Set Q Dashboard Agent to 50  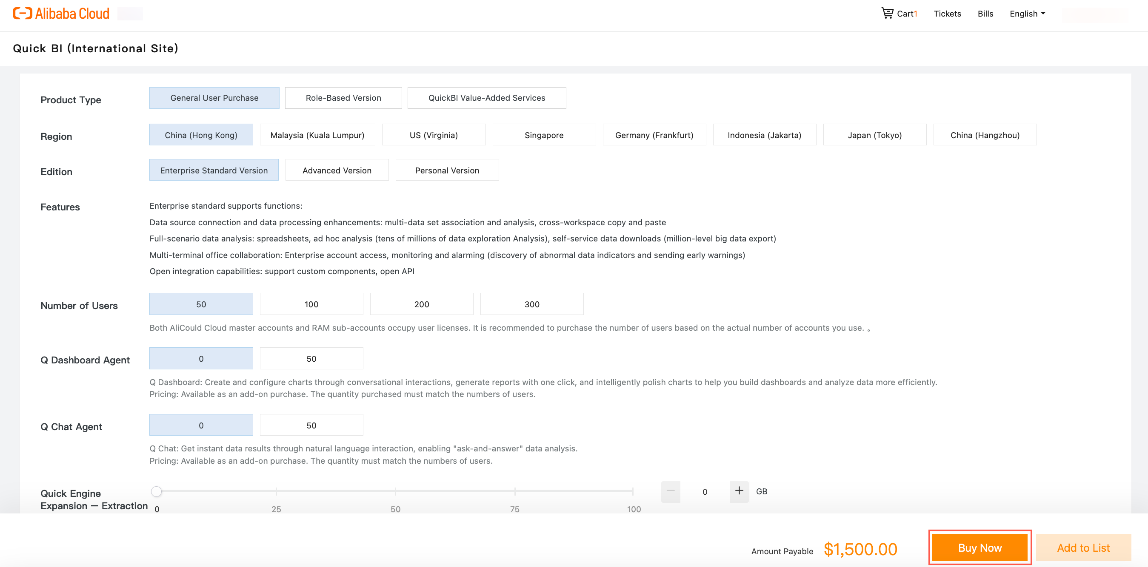[311, 359]
